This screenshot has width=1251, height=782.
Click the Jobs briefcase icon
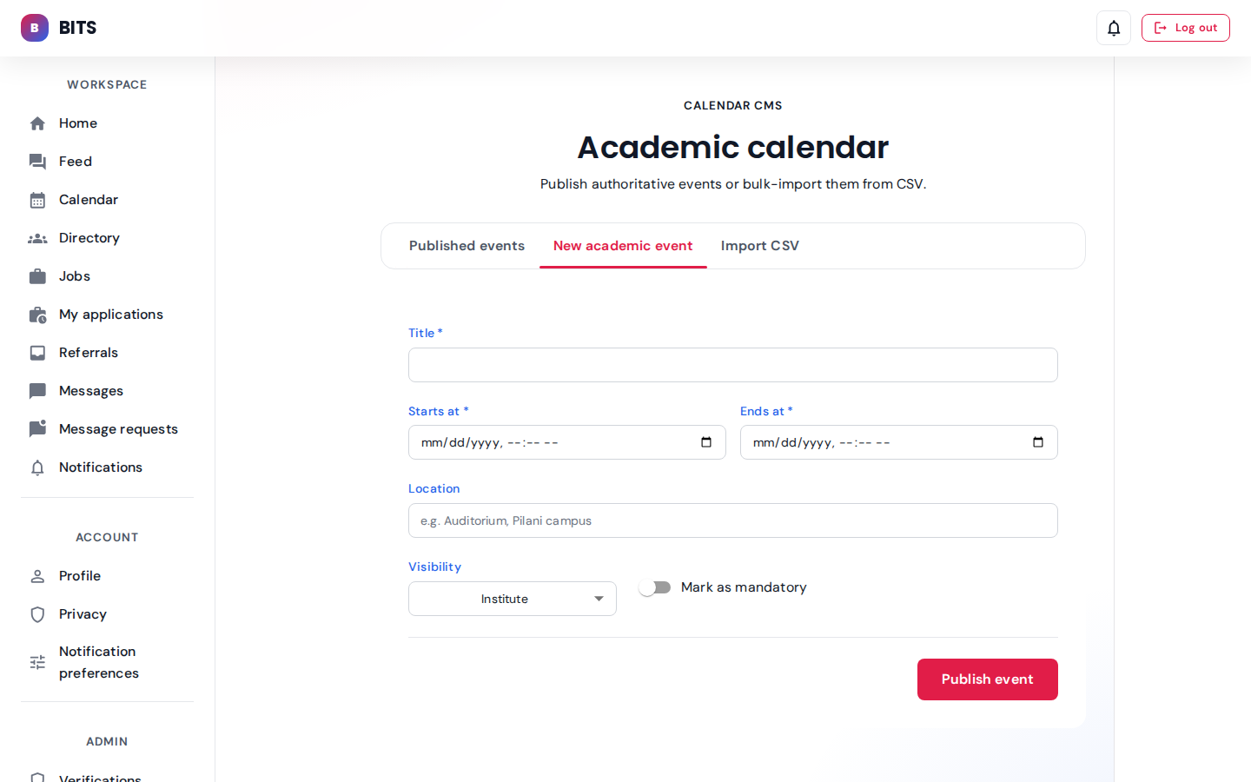pyautogui.click(x=37, y=276)
